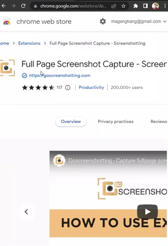168x246 pixels.
Task: Reload the page with the refresh icon
Action: pos(23,6)
